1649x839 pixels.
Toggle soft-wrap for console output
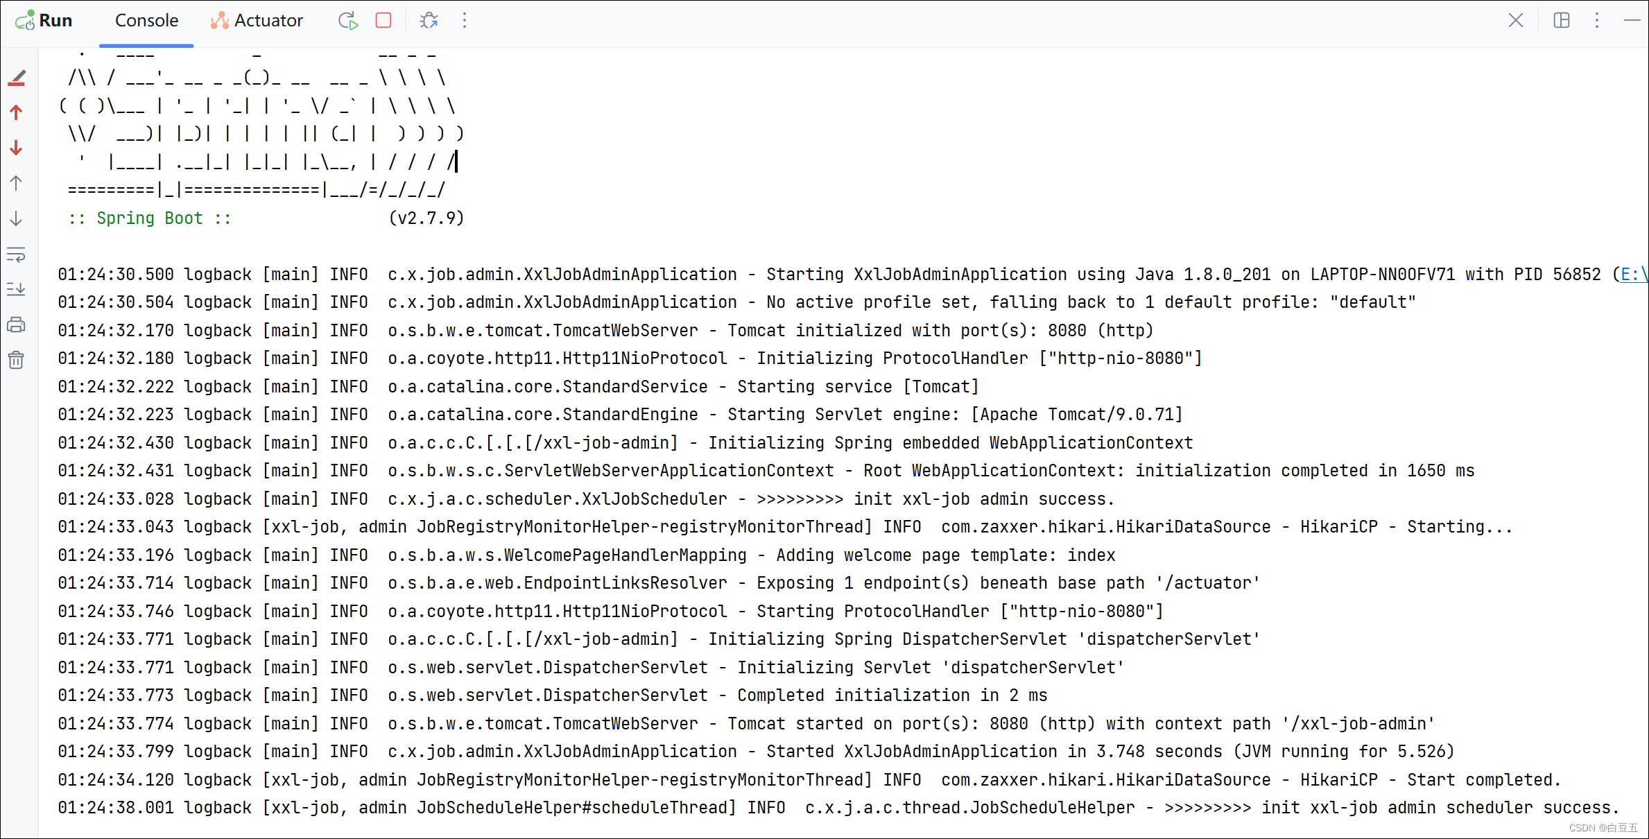click(17, 254)
